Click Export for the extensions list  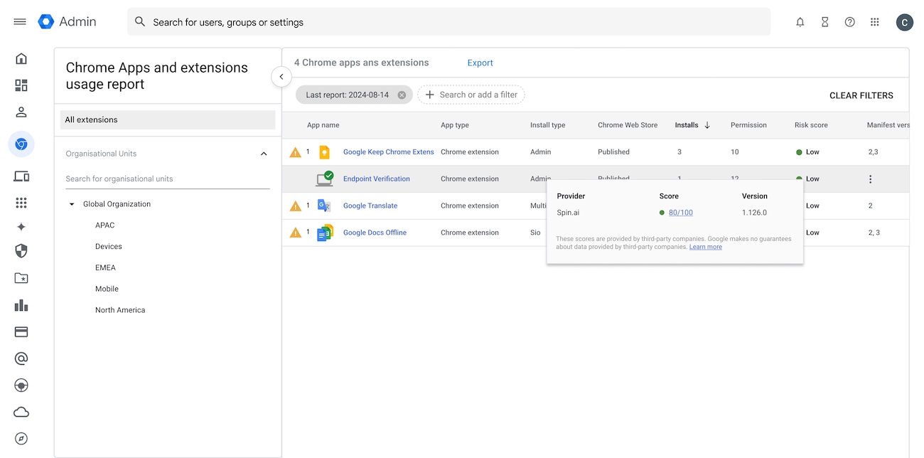coord(480,63)
